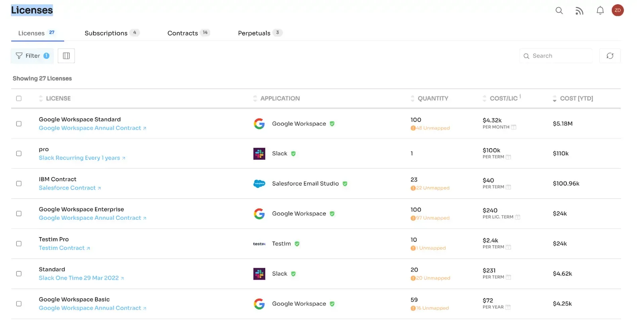This screenshot has height=322, width=637.
Task: Click the $100.96k cost value
Action: click(566, 183)
